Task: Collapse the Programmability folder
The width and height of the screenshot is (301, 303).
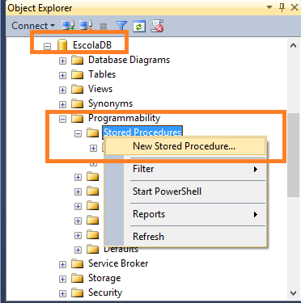Action: click(62, 119)
